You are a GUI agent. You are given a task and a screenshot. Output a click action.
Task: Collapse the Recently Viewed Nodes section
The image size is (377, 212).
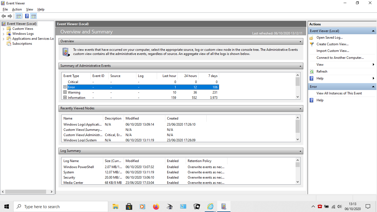300,108
